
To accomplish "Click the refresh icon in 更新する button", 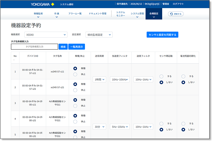I will [x=171, y=14].
